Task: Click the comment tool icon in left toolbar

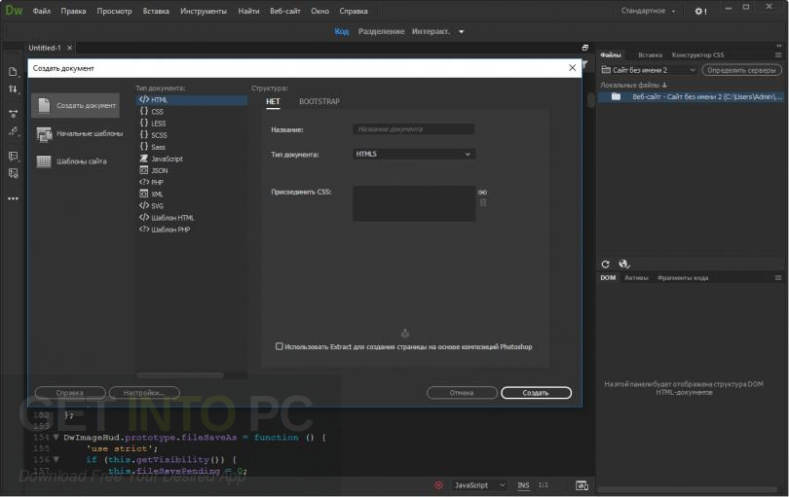Action: [13, 157]
